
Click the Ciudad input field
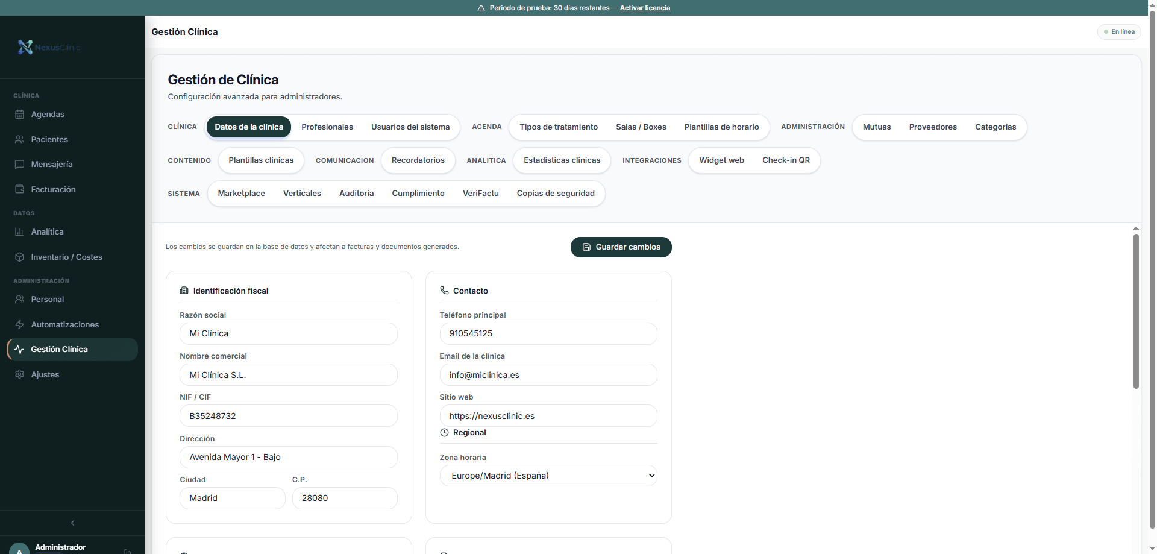pyautogui.click(x=233, y=499)
